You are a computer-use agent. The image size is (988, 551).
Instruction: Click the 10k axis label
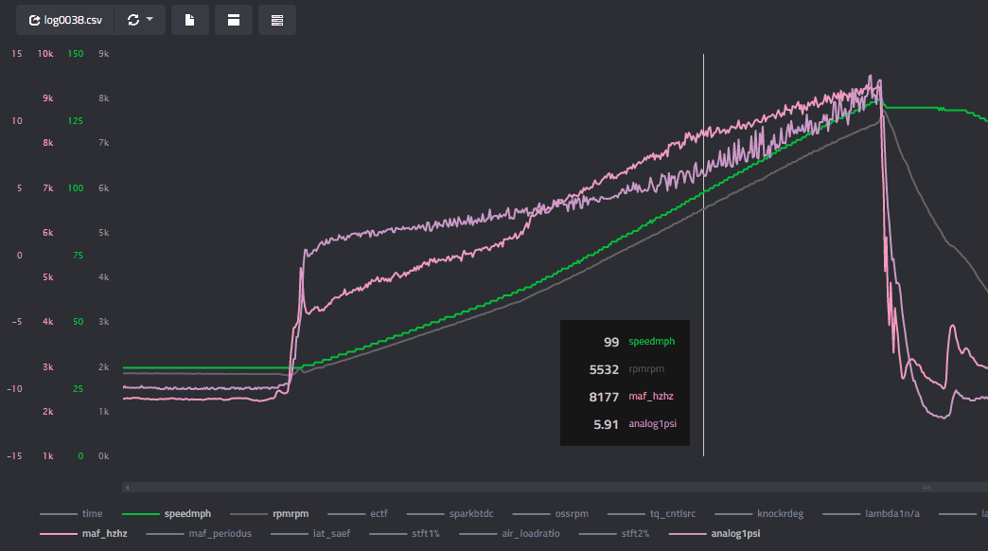coord(45,54)
